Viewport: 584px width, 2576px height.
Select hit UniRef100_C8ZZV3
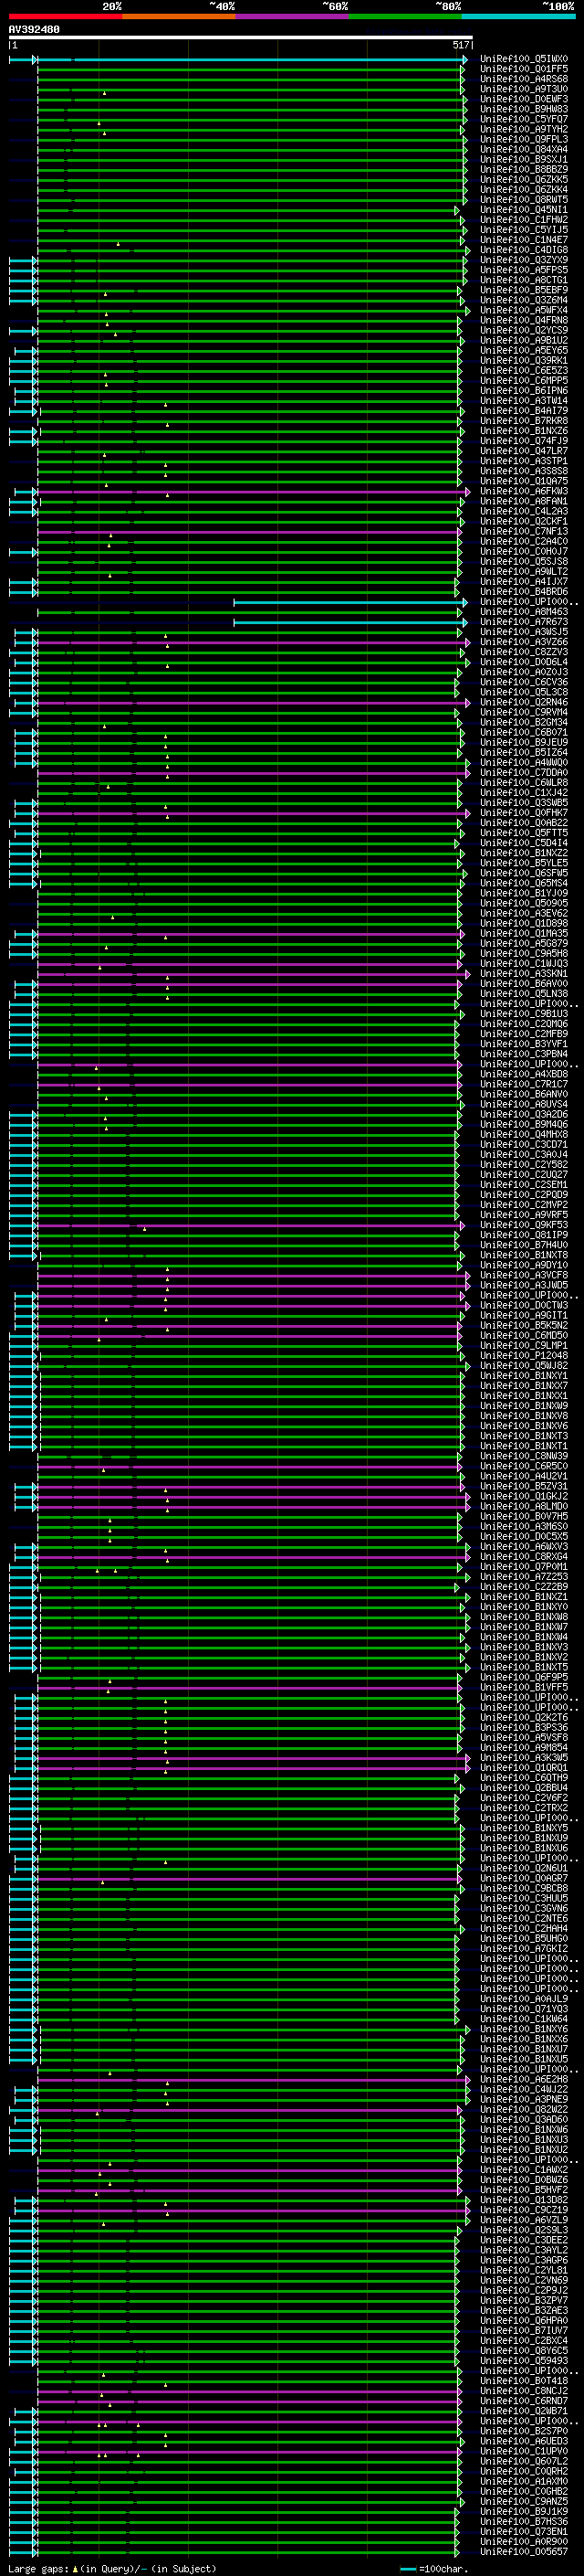pyautogui.click(x=524, y=652)
